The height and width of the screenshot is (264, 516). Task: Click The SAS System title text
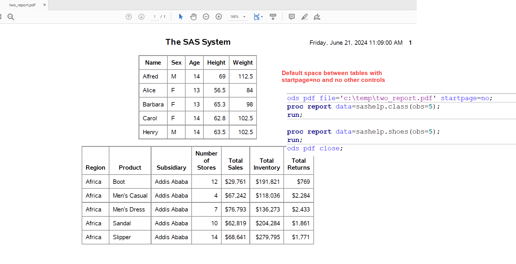click(x=198, y=42)
